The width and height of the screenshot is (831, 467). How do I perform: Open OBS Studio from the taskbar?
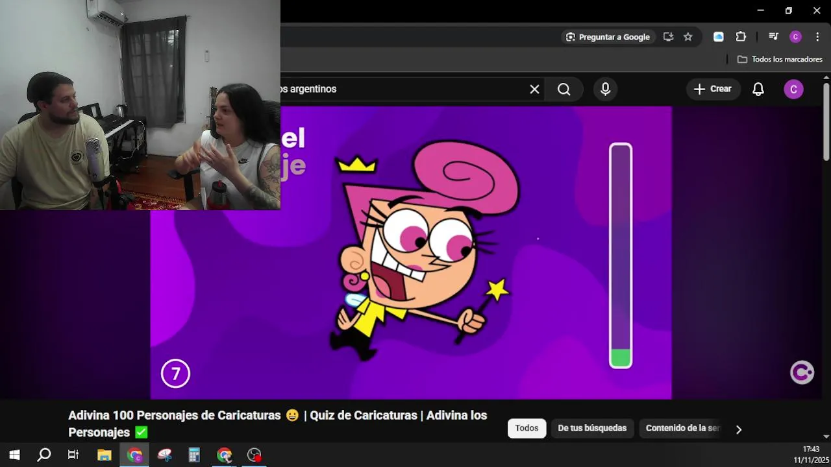[254, 455]
